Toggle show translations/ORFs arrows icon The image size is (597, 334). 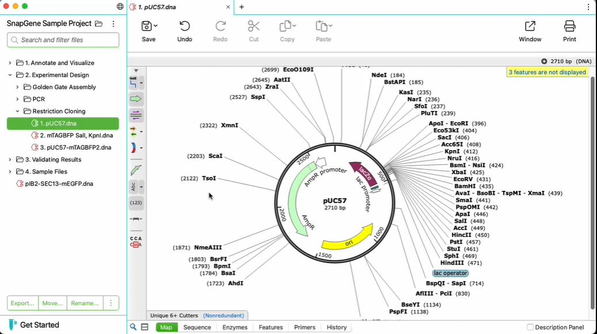point(133,132)
